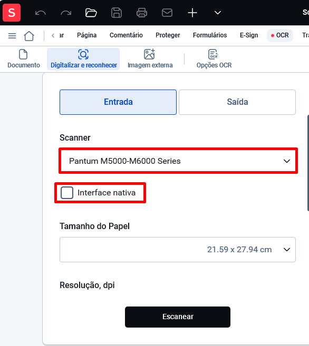This screenshot has width=309, height=346.
Task: Enable the Interface nativa checkbox
Action: pos(67,193)
